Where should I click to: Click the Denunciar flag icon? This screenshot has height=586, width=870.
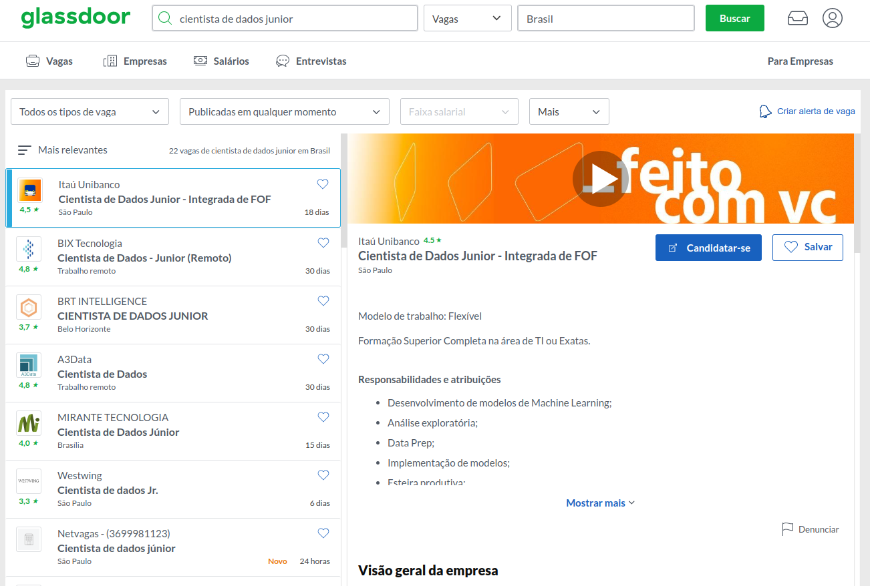coord(788,529)
